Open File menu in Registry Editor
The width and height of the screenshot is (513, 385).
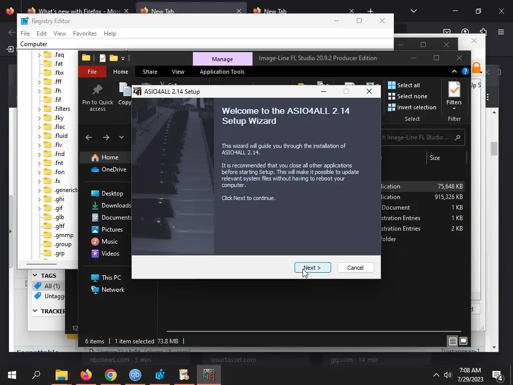pyautogui.click(x=25, y=34)
